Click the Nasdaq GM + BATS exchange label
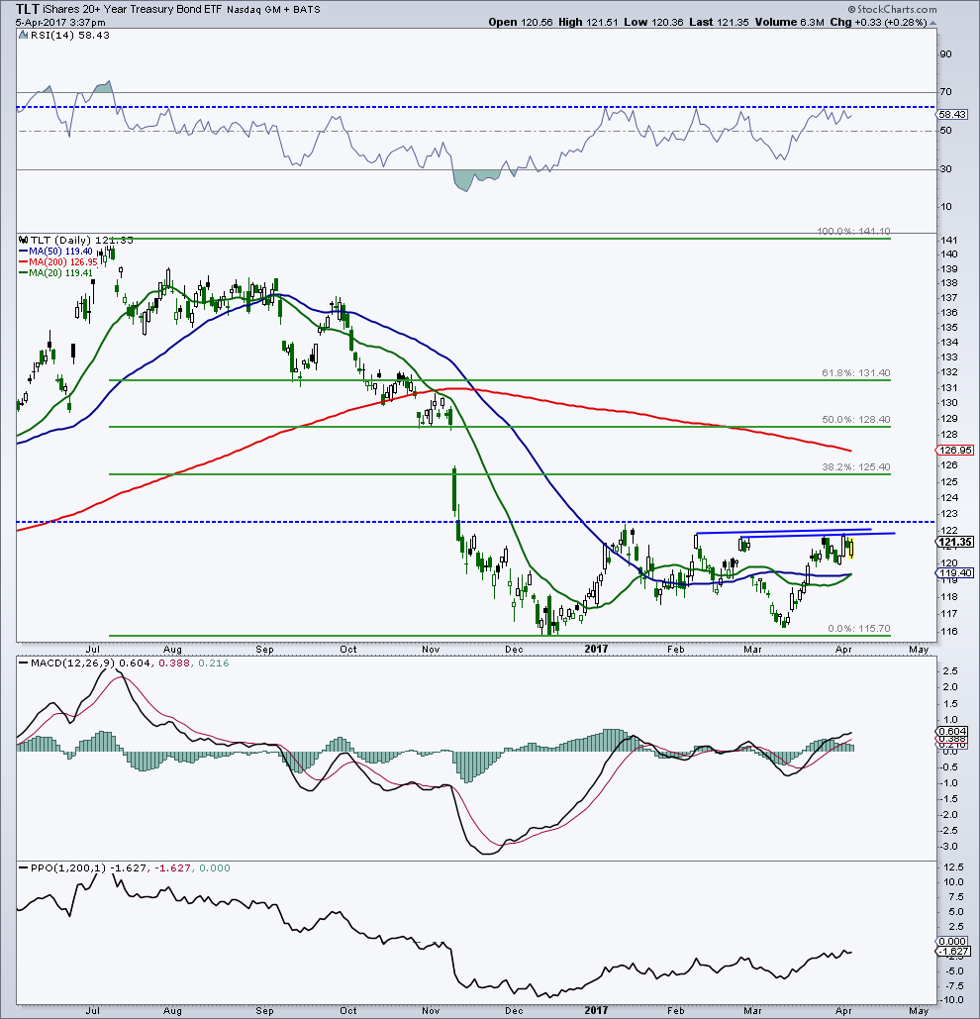The width and height of the screenshot is (980, 1019). (273, 9)
